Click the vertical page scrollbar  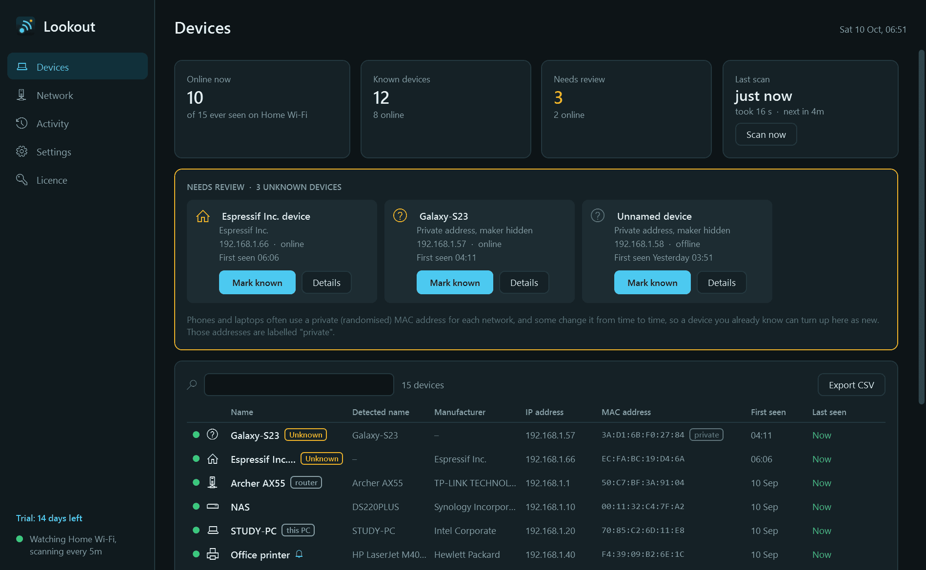pos(921,227)
